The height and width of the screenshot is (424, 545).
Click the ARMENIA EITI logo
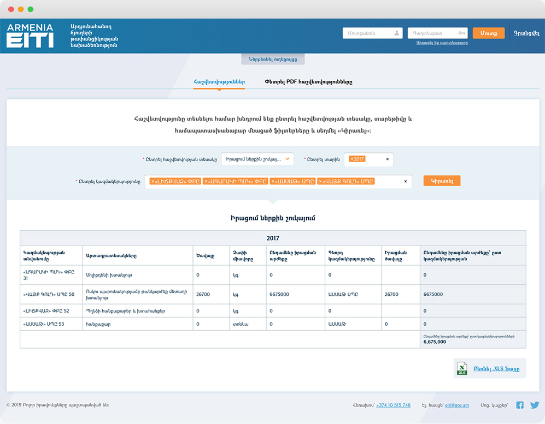click(30, 35)
